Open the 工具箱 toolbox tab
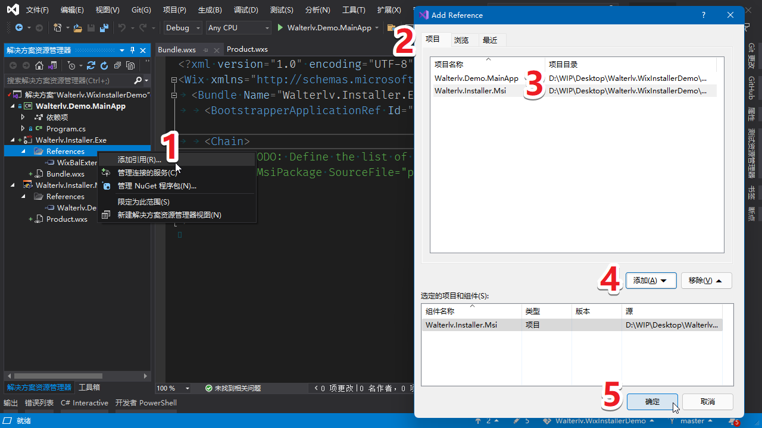The width and height of the screenshot is (762, 428). click(89, 388)
